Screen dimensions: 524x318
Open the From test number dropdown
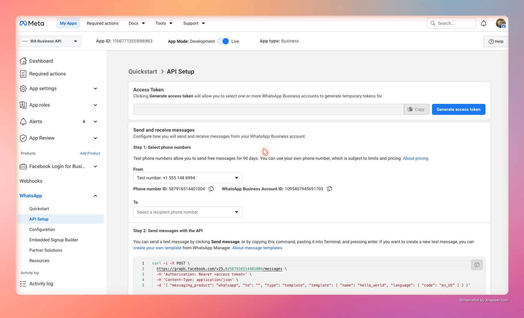pyautogui.click(x=188, y=178)
